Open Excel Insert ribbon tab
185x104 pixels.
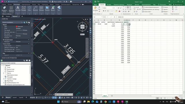(109, 5)
